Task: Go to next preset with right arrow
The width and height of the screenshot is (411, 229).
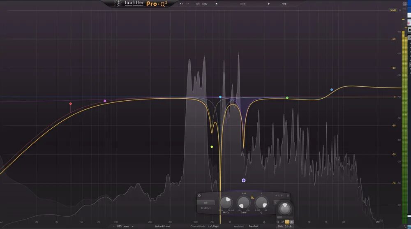Action: 269,4
